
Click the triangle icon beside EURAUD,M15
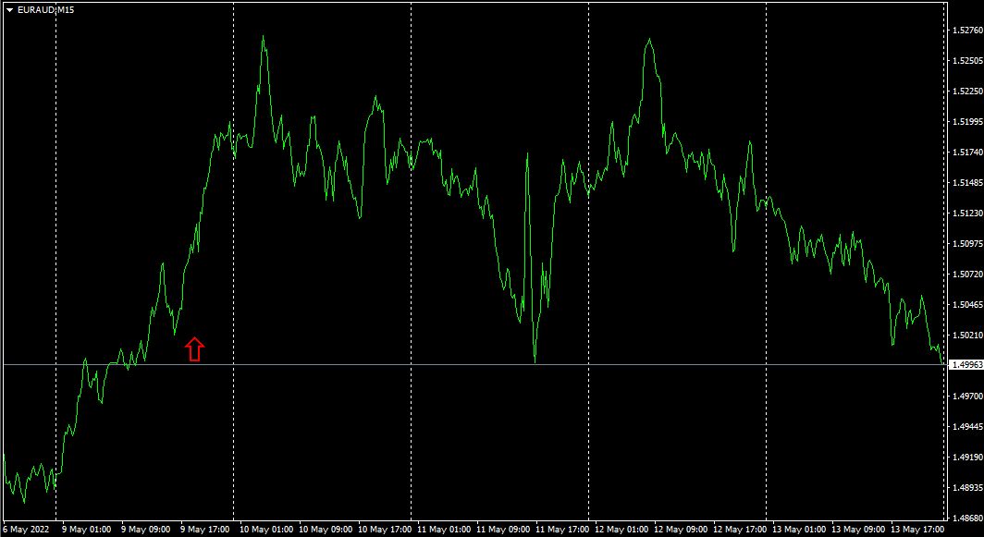click(10, 10)
